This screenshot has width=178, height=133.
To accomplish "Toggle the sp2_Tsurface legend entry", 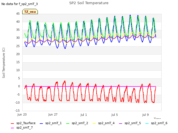I will (23, 123).
